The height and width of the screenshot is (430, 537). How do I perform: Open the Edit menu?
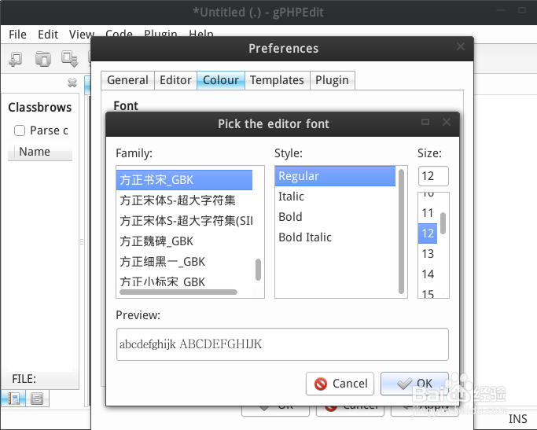[x=48, y=35]
